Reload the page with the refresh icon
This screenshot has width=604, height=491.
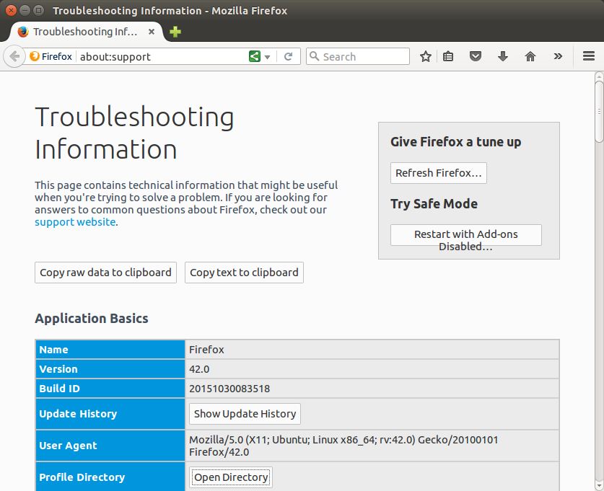coord(288,56)
